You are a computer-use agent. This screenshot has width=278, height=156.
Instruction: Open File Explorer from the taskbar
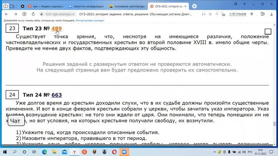point(54,152)
